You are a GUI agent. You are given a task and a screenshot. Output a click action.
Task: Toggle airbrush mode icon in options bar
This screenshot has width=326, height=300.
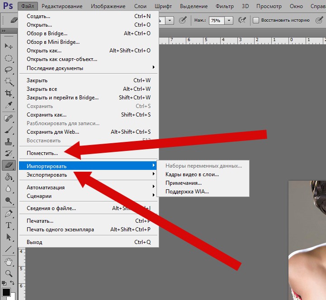[242, 20]
